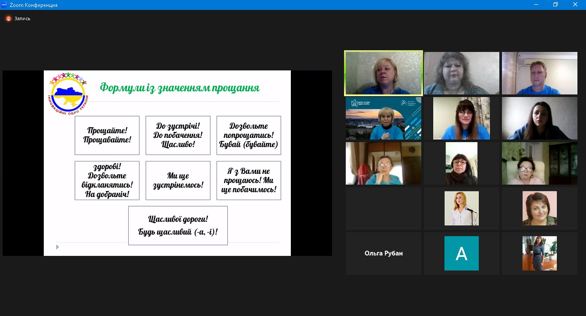Click the "Я з Вами не прощаюсь!" box
Screen dimensions: 586x316
pyautogui.click(x=249, y=180)
